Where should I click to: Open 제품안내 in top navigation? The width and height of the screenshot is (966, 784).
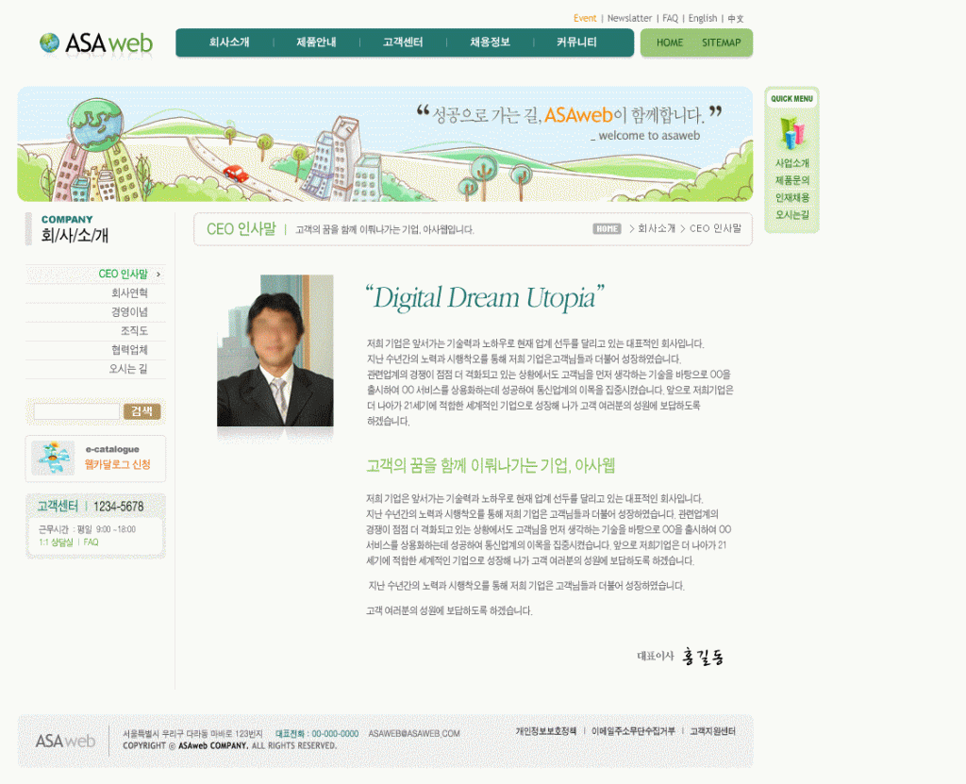316,42
